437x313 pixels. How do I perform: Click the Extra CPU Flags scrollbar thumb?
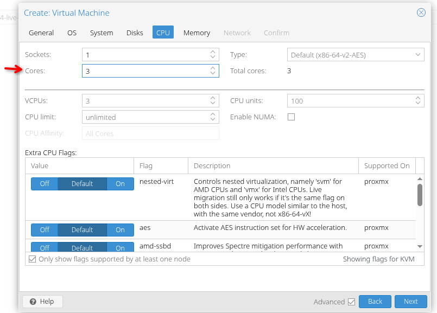[420, 195]
